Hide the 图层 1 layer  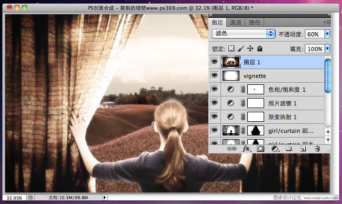pyautogui.click(x=214, y=62)
